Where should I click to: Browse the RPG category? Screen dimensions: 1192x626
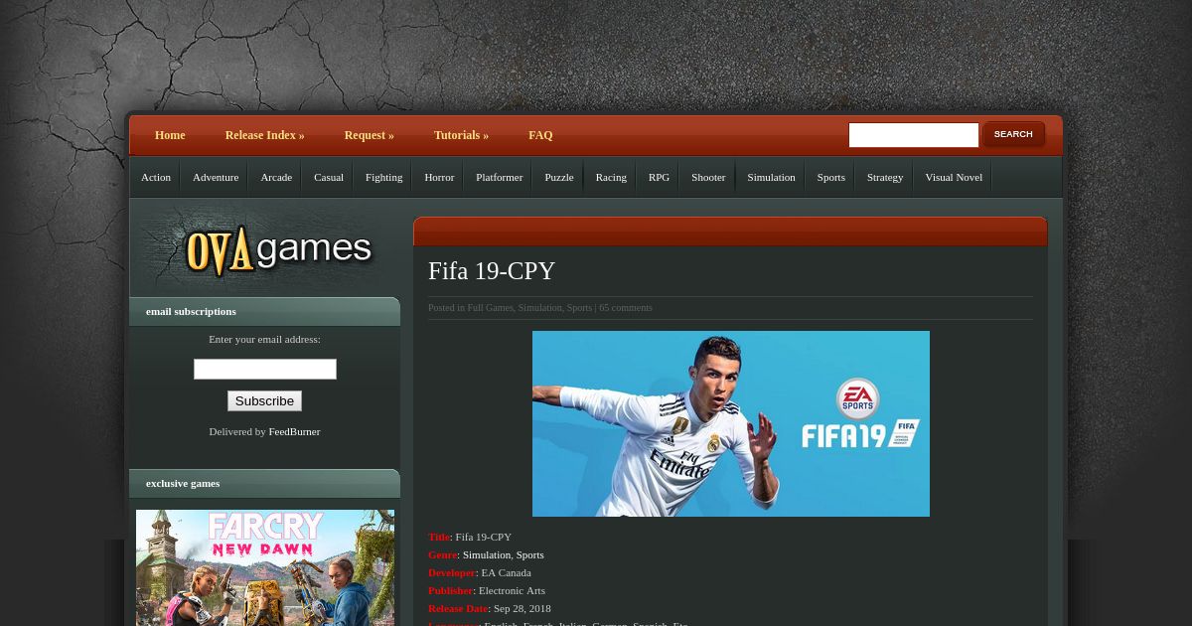click(x=659, y=177)
